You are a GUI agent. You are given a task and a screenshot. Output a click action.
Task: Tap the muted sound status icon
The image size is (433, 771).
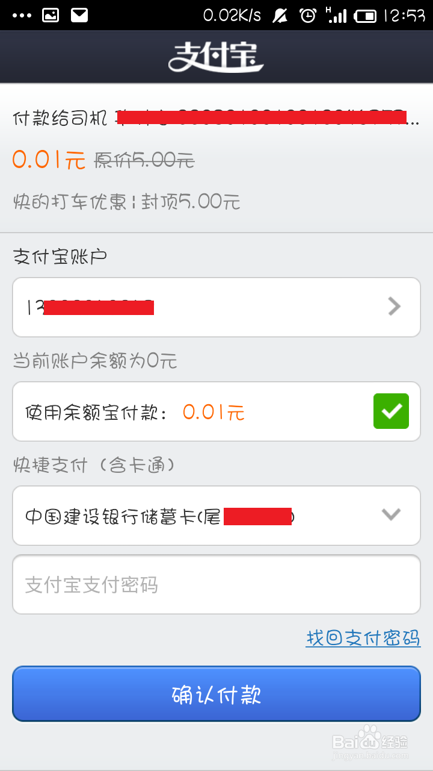(x=280, y=16)
